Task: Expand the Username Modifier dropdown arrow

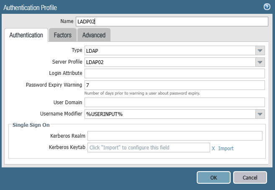Action: [260, 114]
